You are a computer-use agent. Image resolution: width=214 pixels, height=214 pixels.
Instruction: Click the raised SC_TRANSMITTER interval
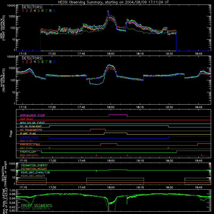[98, 129]
